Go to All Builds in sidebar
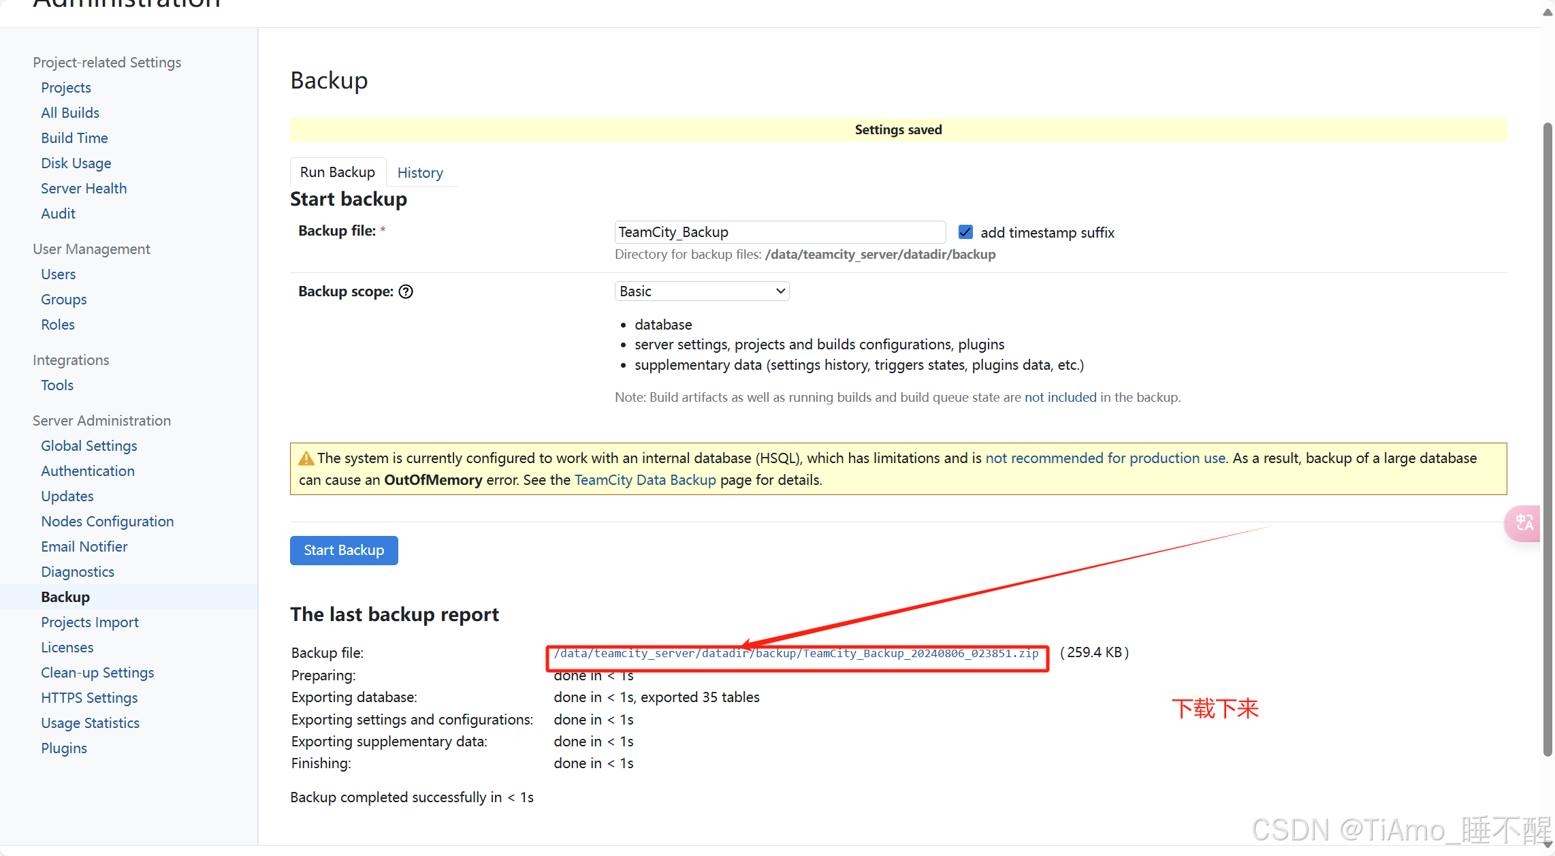This screenshot has height=856, width=1555. 70,113
